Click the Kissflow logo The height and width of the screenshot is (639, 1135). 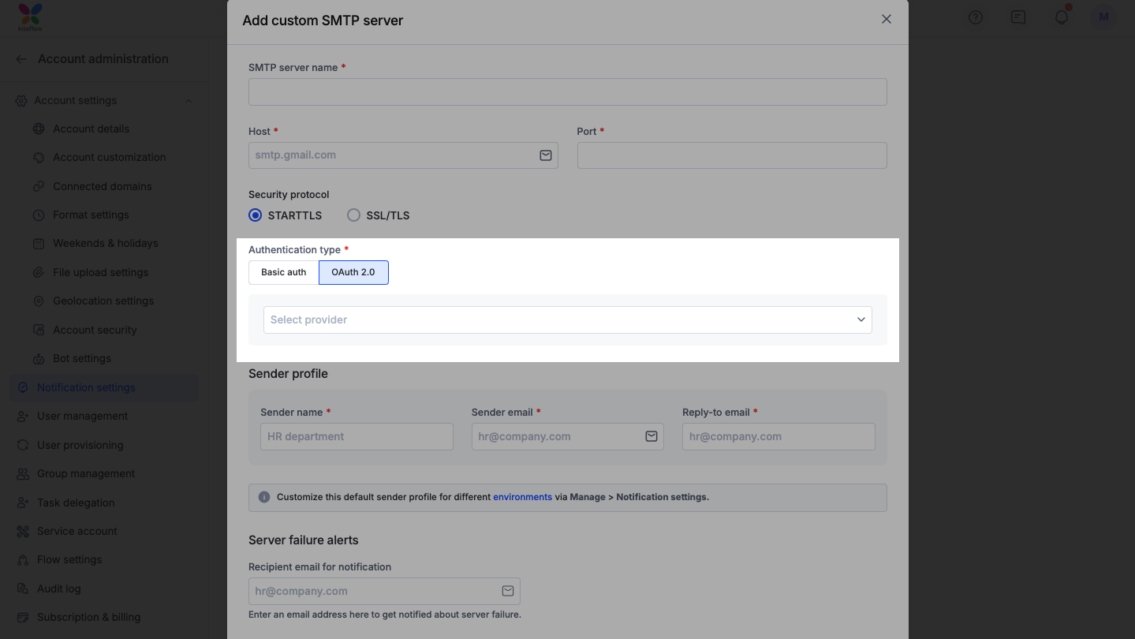click(x=30, y=17)
